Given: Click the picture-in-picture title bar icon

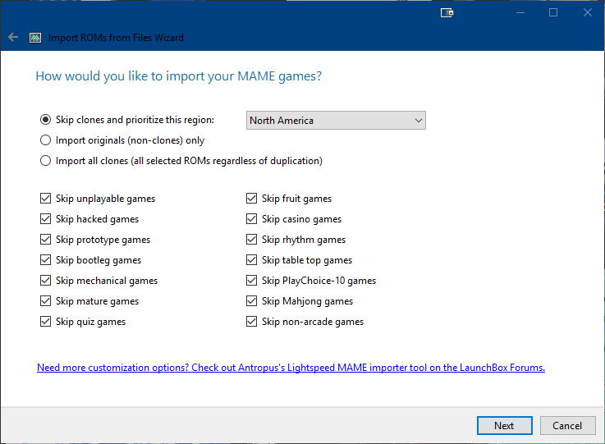Looking at the screenshot, I should click(x=447, y=13).
